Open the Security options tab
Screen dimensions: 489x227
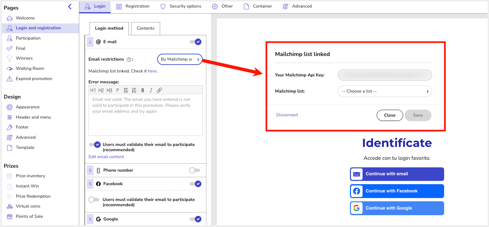tap(181, 6)
